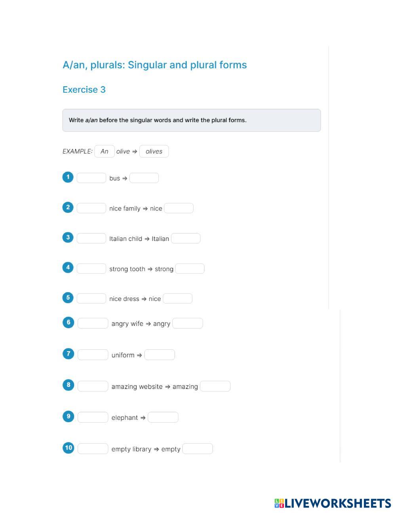This screenshot has width=396, height=513.
Task: Click the plural field after 'nice dress ⇒ nice'
Action: [178, 299]
